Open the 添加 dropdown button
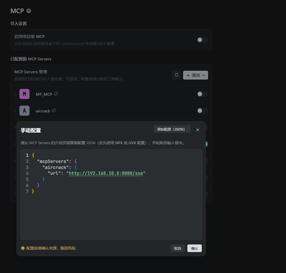This screenshot has height=273, width=286. pos(195,75)
